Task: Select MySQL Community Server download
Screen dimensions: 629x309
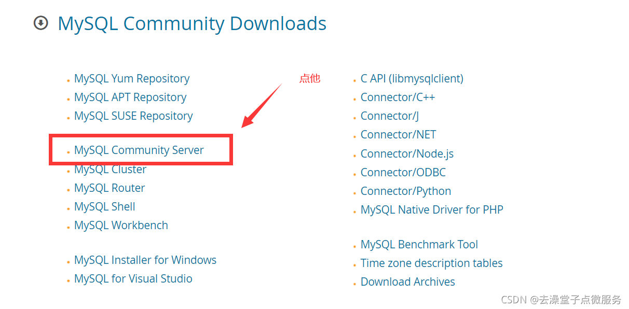Action: (x=139, y=150)
